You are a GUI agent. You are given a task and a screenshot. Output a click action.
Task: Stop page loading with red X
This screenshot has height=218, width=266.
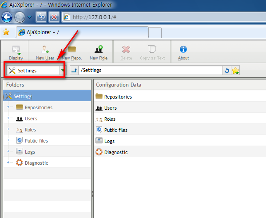54,17
